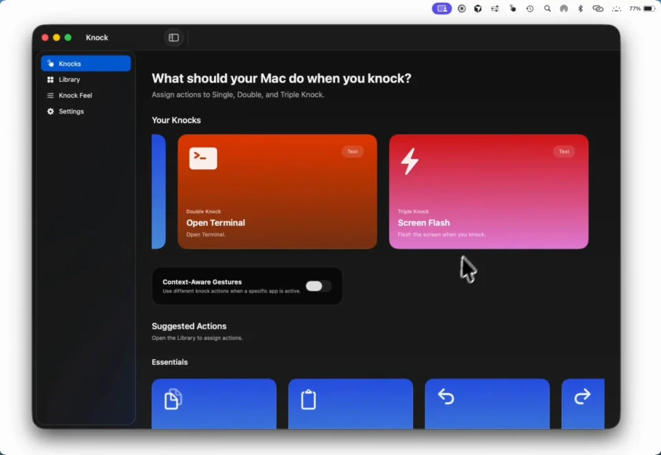Click the battery status indicator in menu bar
This screenshot has height=455, width=661.
point(642,8)
